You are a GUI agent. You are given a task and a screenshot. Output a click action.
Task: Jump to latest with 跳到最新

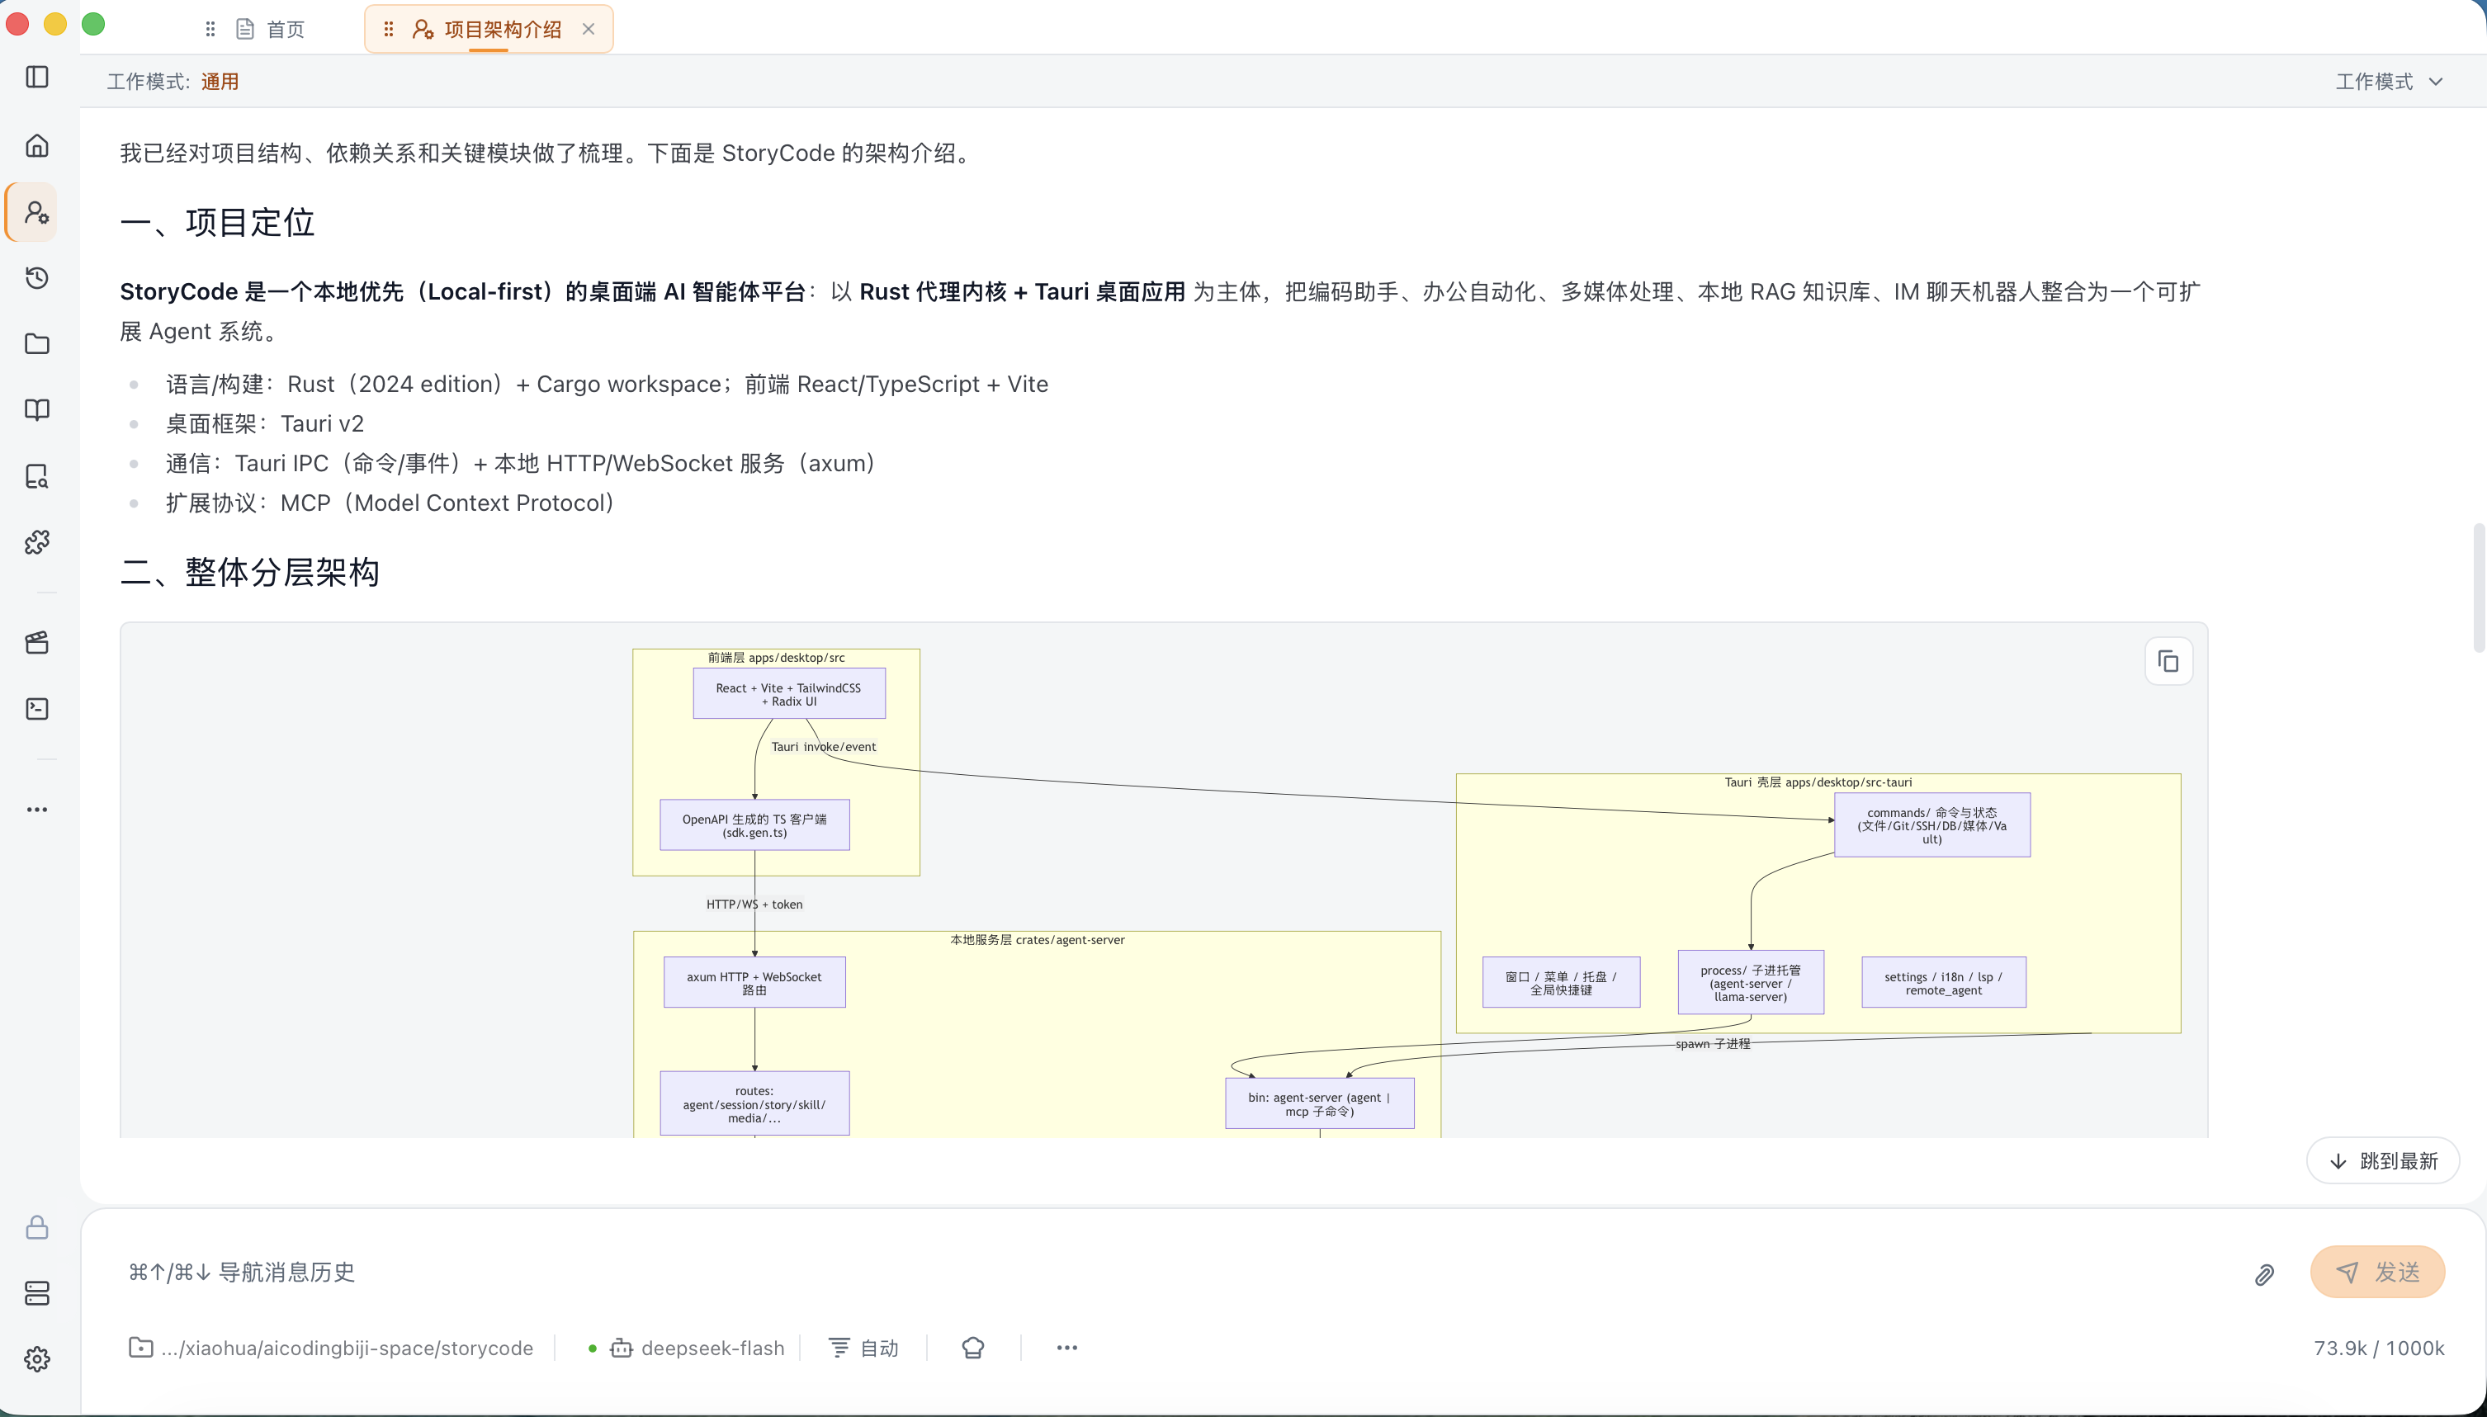[2382, 1161]
